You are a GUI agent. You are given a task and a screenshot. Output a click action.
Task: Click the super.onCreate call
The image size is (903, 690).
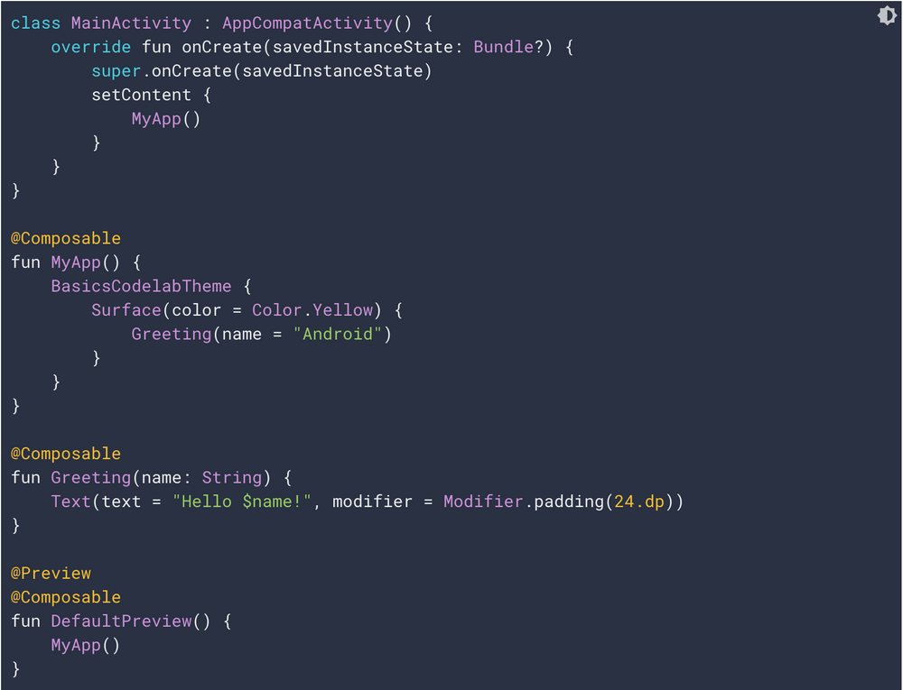tap(262, 71)
